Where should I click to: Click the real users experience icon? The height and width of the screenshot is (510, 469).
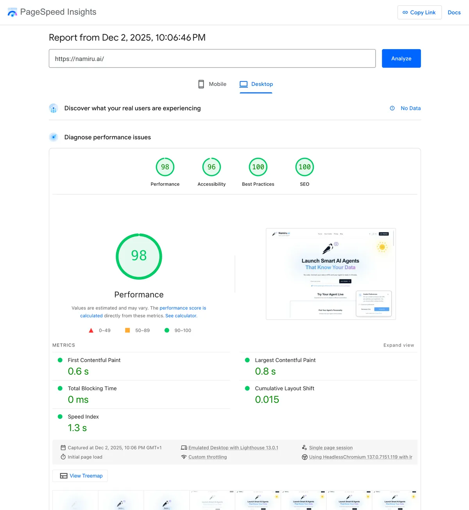click(x=54, y=108)
